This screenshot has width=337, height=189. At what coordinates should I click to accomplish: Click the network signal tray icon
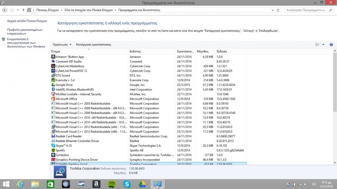[x=300, y=184]
